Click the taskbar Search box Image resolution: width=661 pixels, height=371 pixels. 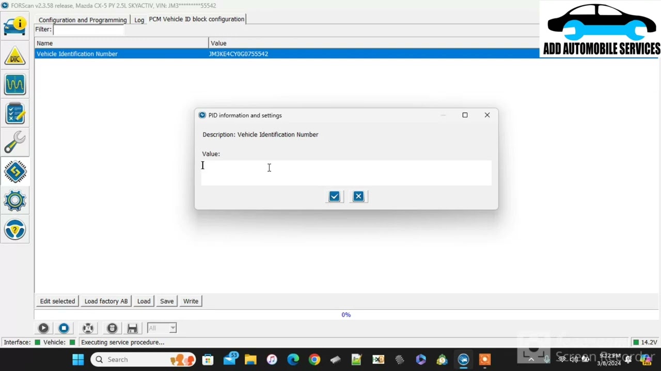(144, 359)
